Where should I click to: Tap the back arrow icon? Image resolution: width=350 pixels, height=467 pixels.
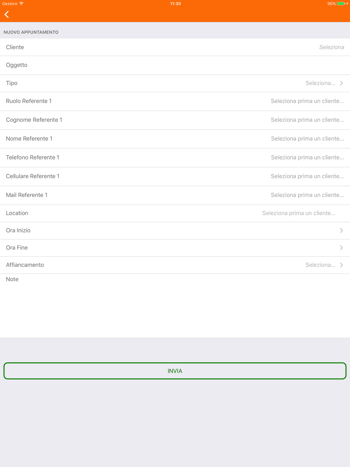coord(7,14)
